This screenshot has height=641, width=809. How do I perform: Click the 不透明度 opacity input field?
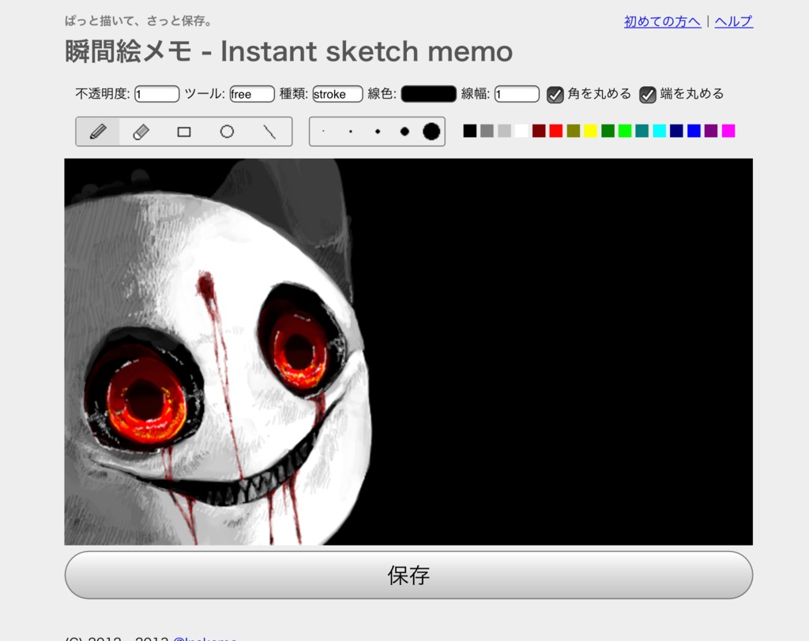point(157,94)
